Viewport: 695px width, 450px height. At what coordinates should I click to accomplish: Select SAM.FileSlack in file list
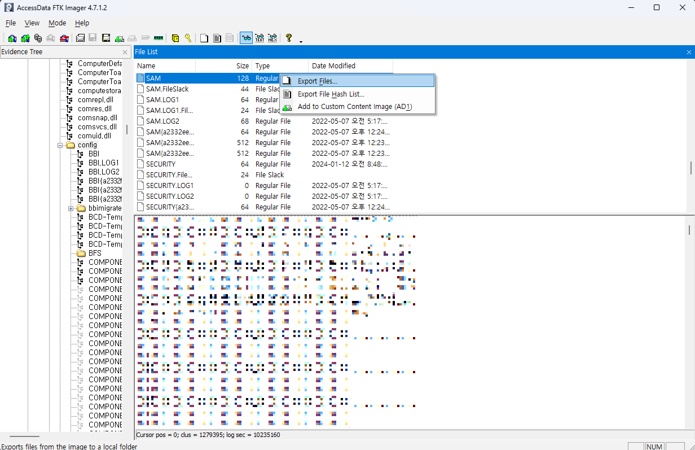(167, 89)
